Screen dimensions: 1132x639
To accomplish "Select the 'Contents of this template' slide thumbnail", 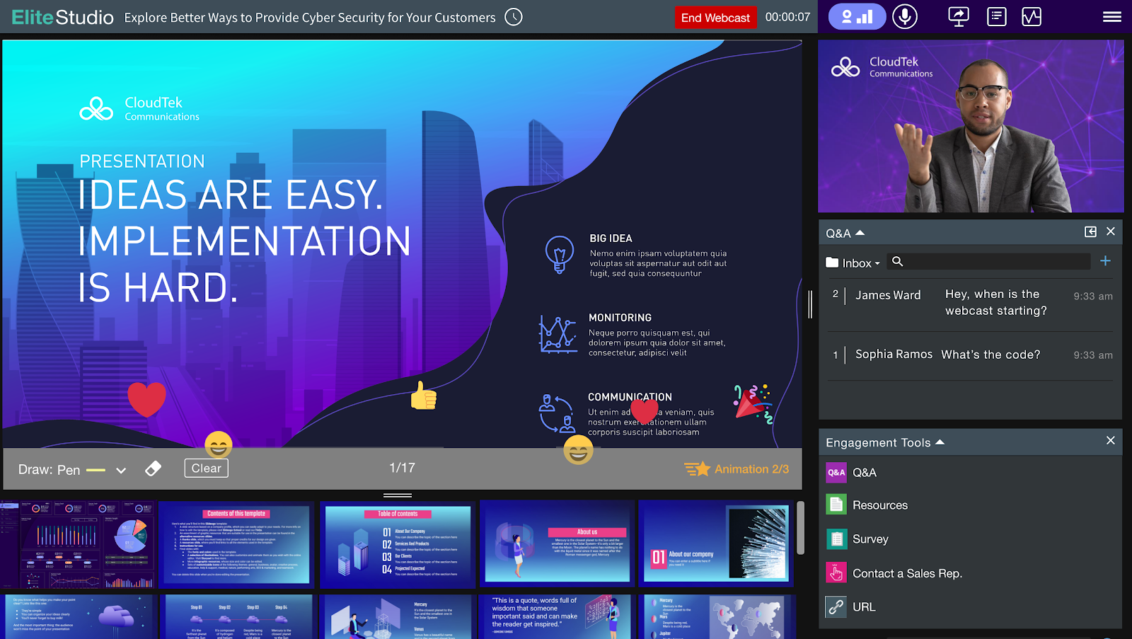I will point(236,543).
